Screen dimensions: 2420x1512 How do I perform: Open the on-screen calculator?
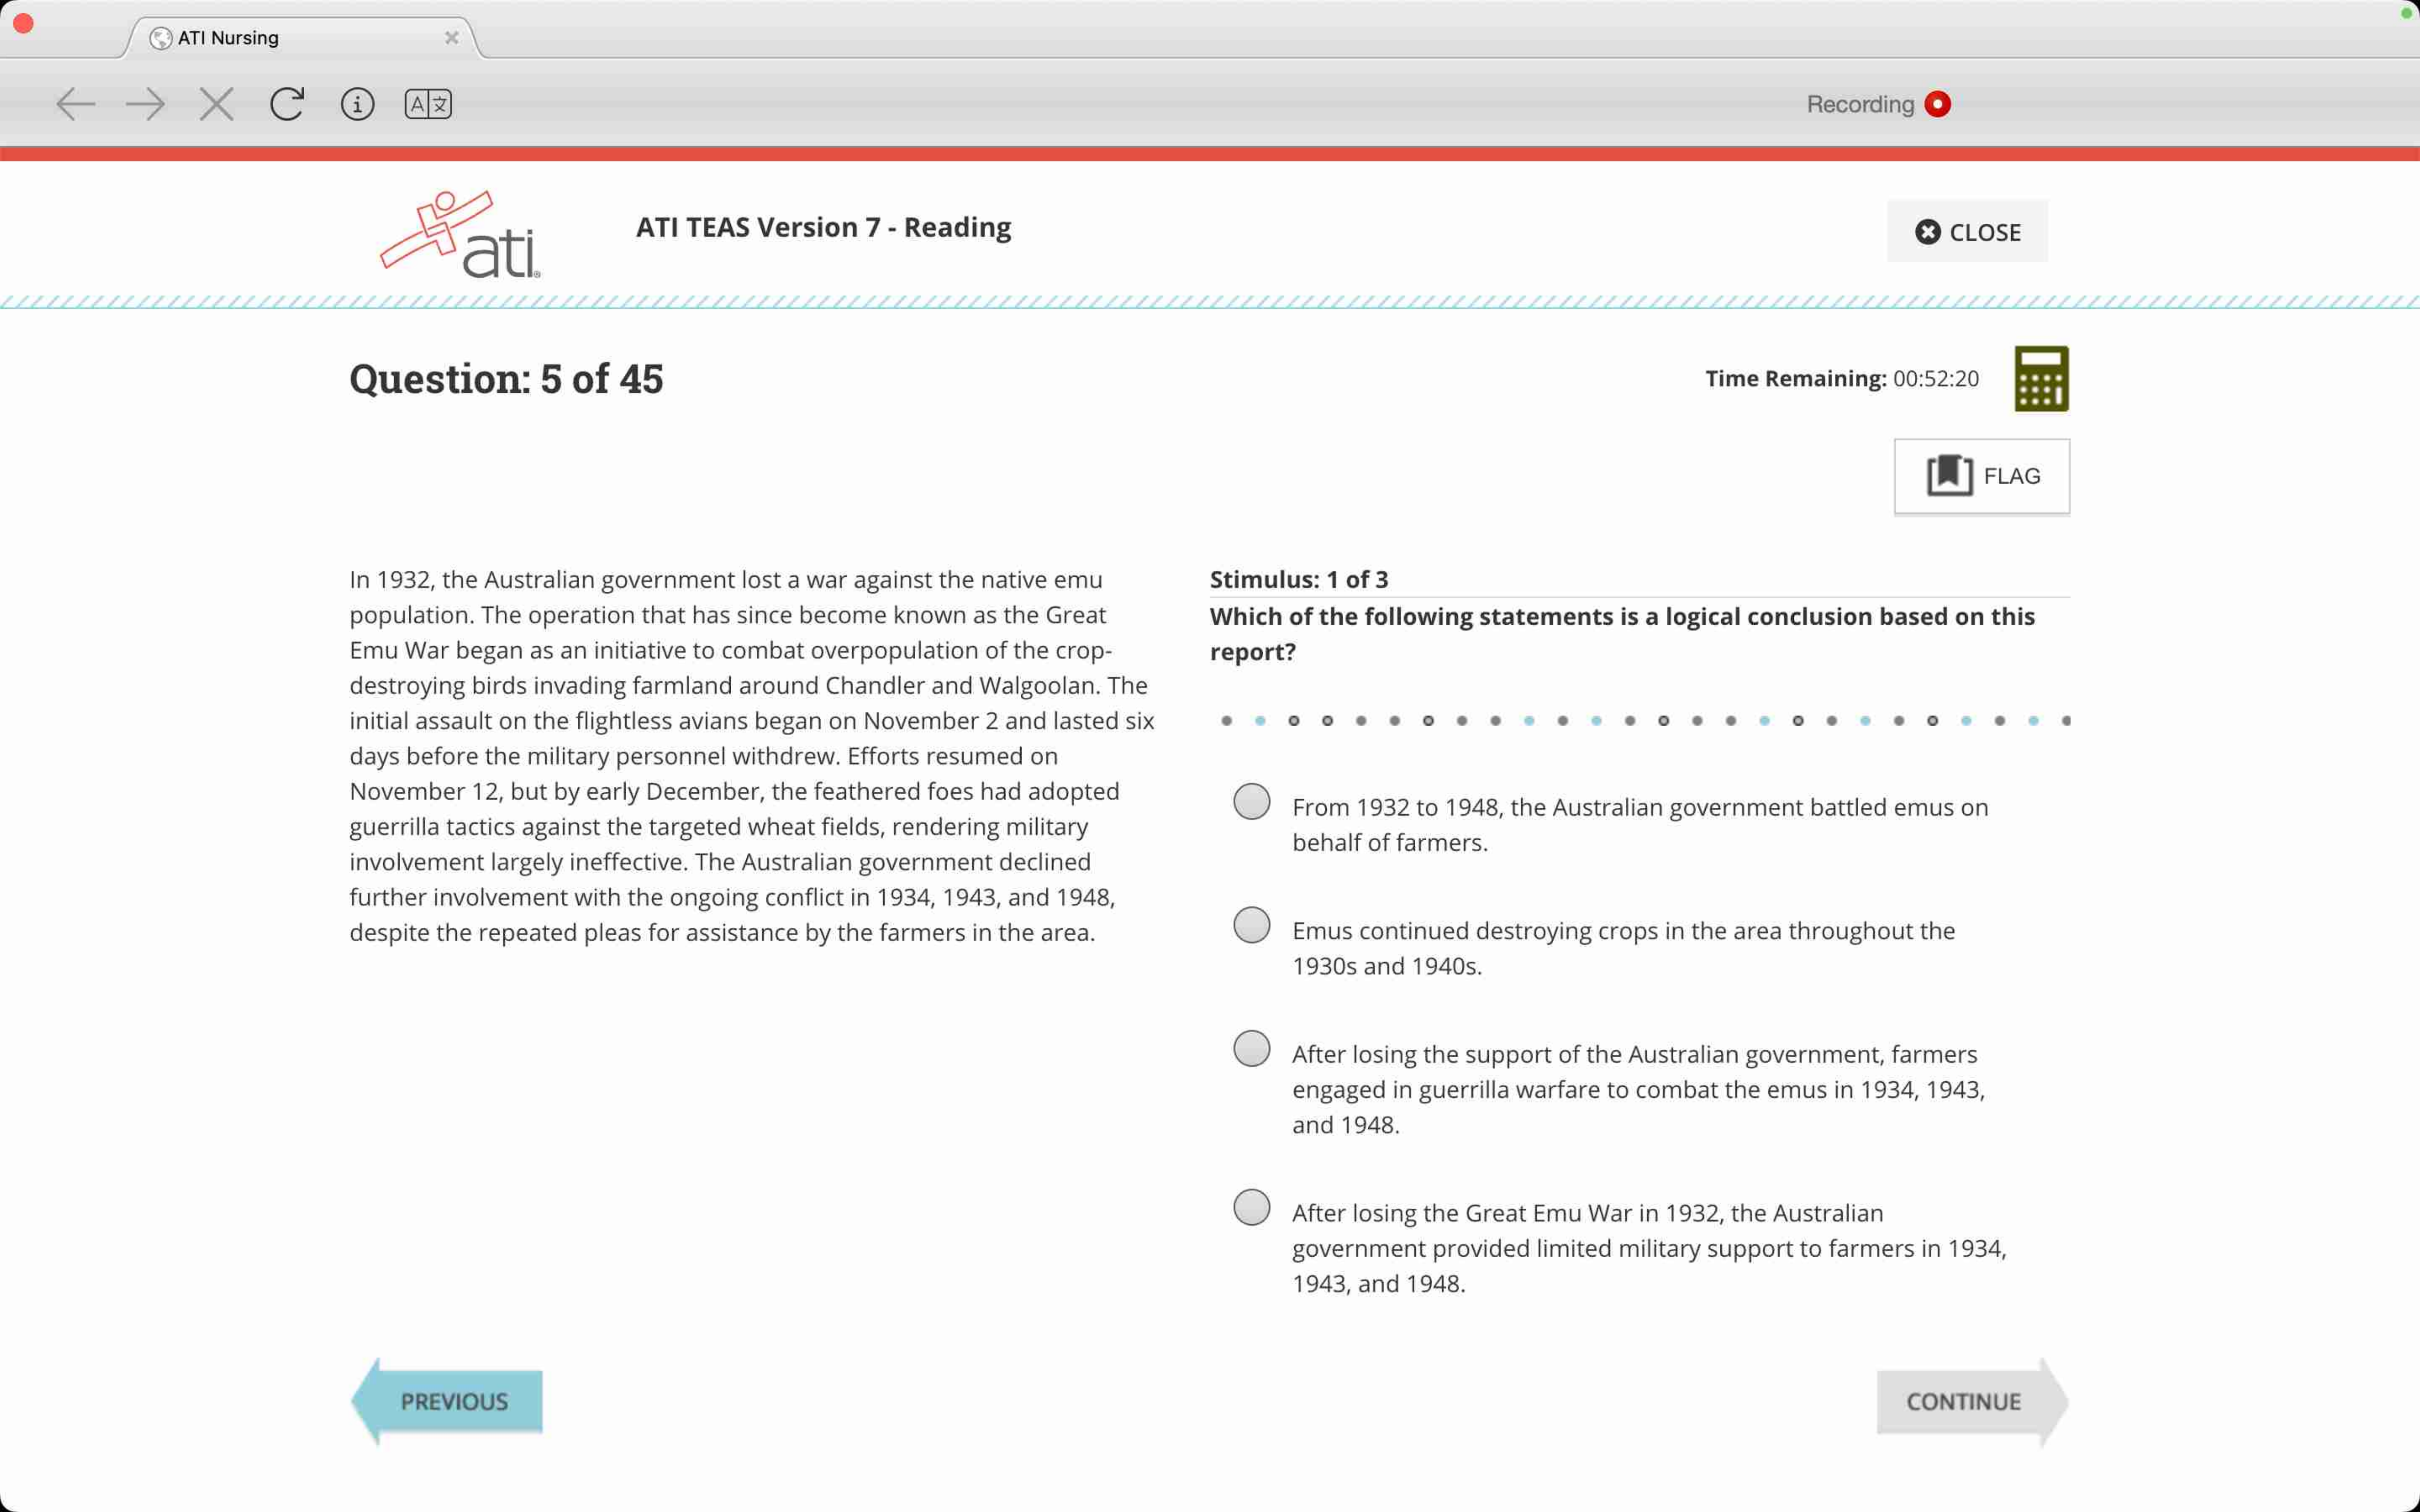2040,379
